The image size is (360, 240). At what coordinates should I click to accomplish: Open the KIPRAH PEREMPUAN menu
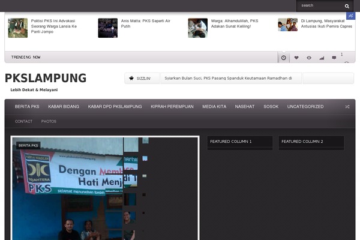point(172,107)
